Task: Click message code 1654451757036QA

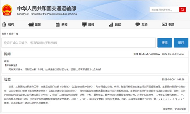Action: (149, 54)
